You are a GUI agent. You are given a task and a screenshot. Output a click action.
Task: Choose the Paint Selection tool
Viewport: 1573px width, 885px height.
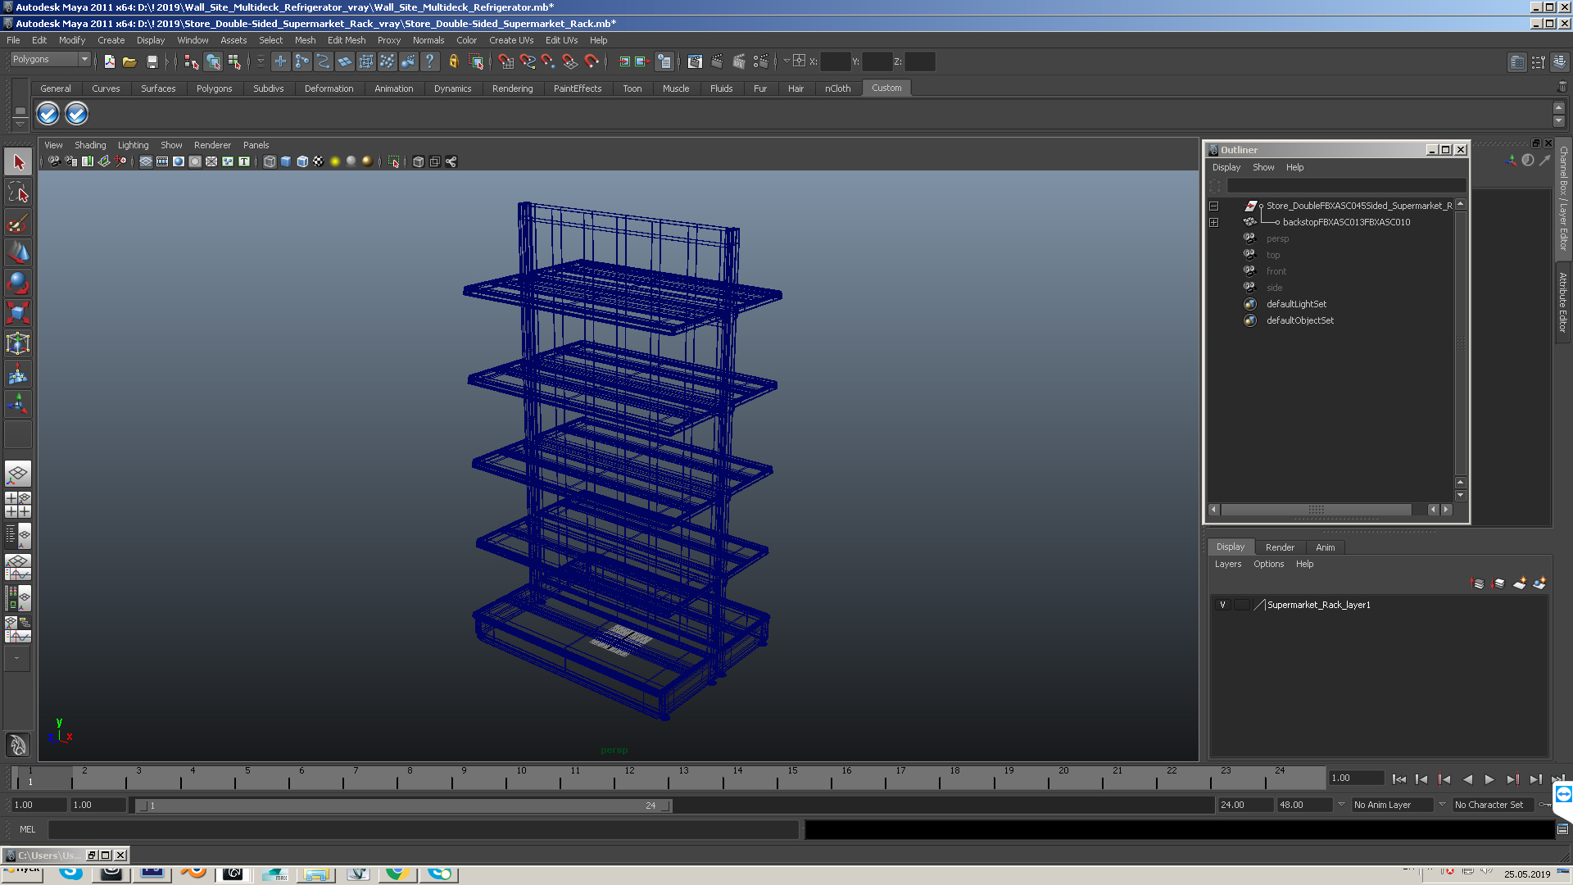(18, 223)
